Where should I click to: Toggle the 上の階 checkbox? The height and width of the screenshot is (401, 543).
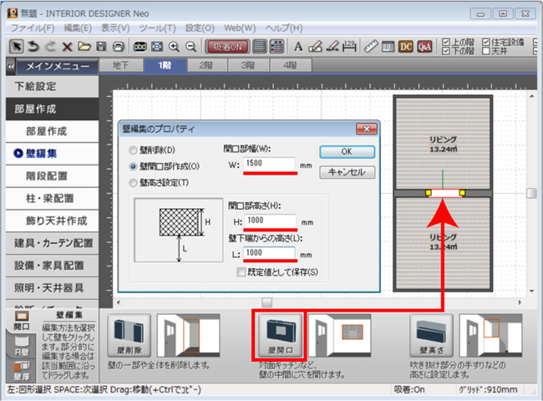447,40
